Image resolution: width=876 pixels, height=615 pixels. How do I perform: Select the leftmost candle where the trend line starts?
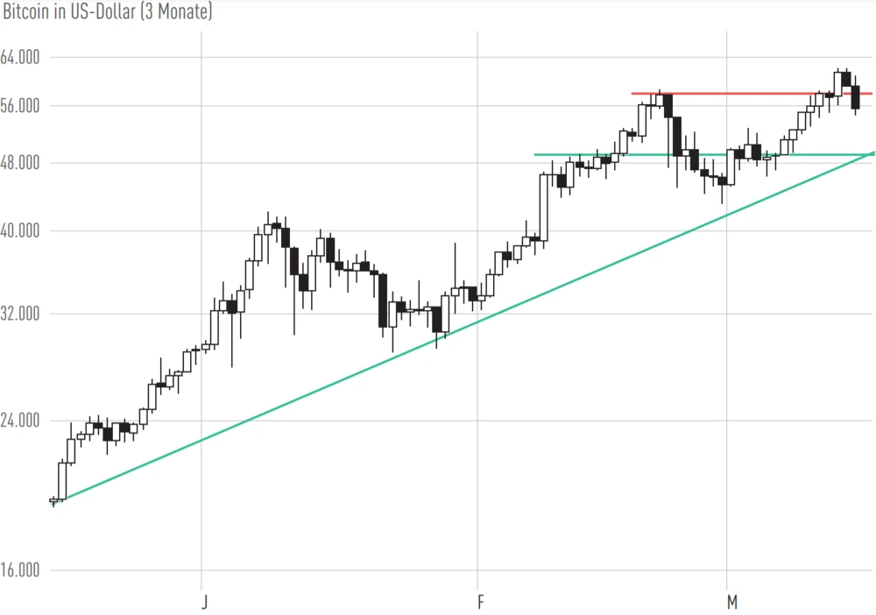(x=54, y=500)
